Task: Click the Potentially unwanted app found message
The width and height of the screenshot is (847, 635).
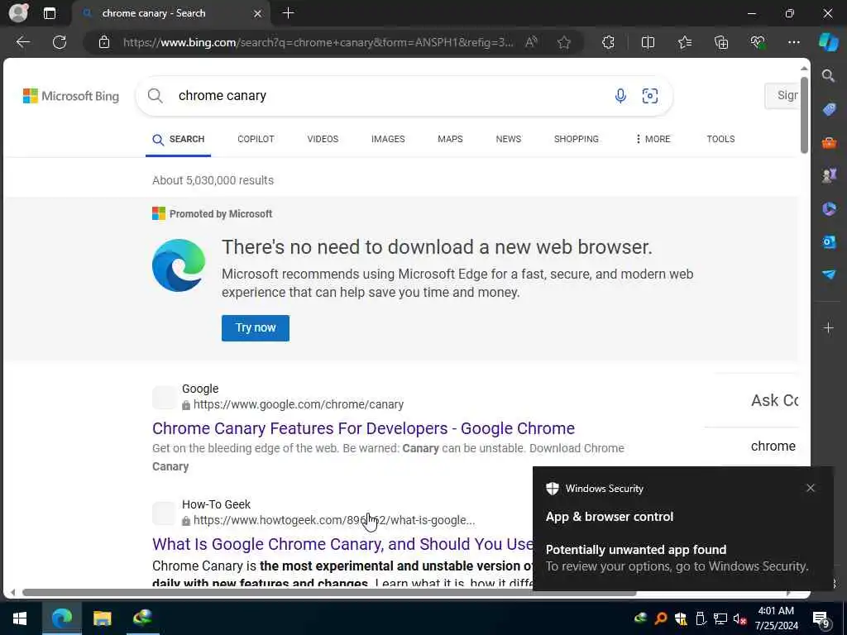Action: click(636, 549)
